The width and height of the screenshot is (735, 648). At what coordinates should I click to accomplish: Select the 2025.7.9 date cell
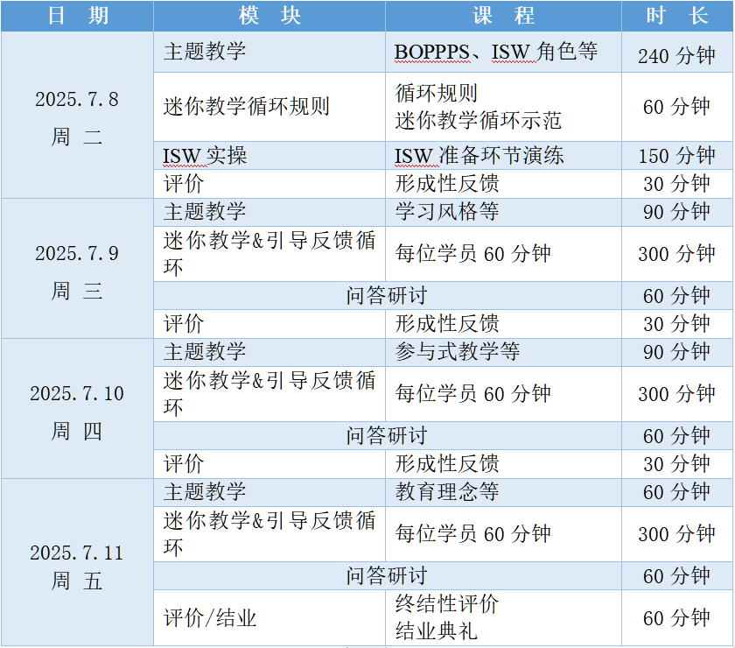(77, 269)
